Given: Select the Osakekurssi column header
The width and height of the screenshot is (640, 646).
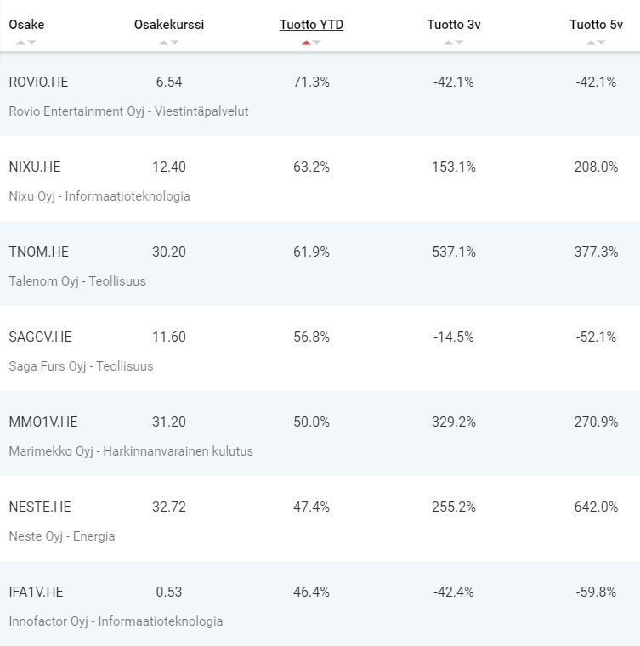Looking at the screenshot, I should (169, 25).
